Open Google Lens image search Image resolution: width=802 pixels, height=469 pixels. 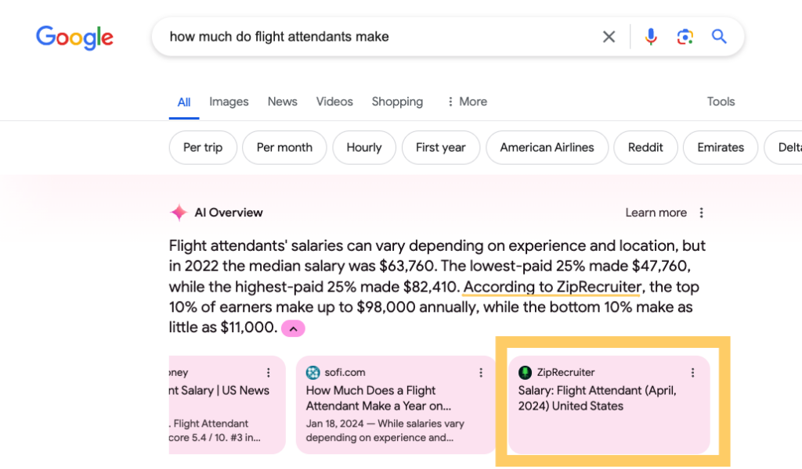685,36
